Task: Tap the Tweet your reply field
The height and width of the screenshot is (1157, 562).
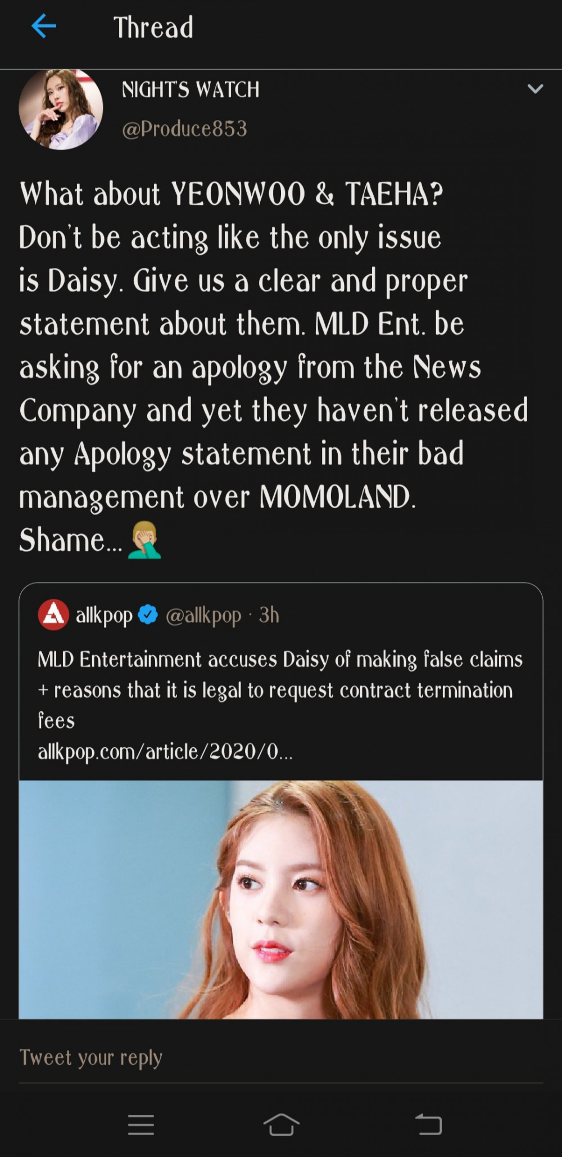Action: click(281, 1057)
